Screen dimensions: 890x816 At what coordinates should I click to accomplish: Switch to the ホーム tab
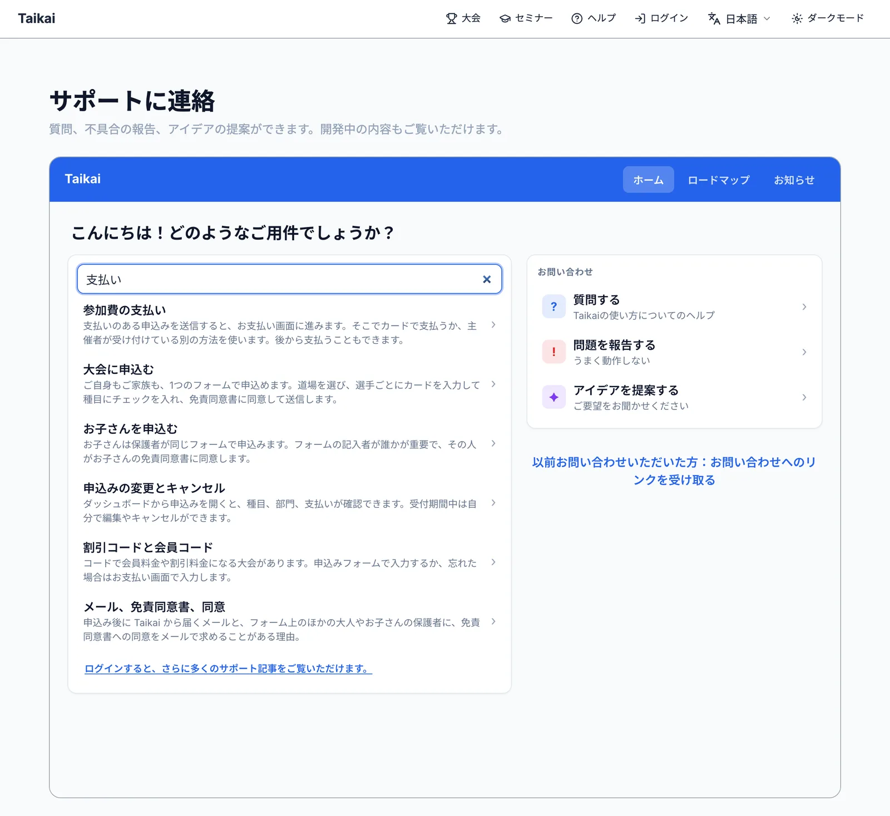[x=649, y=180]
